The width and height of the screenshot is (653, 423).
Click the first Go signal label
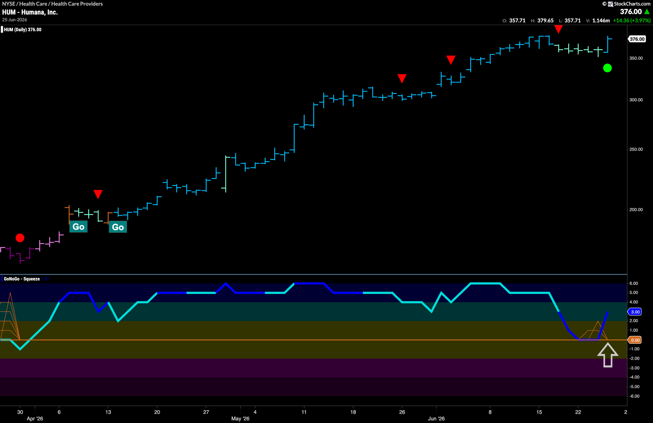(79, 227)
